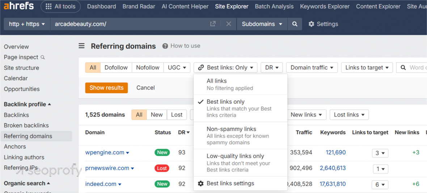Click the Word search magnifier icon
The width and height of the screenshot is (427, 193).
[403, 68]
